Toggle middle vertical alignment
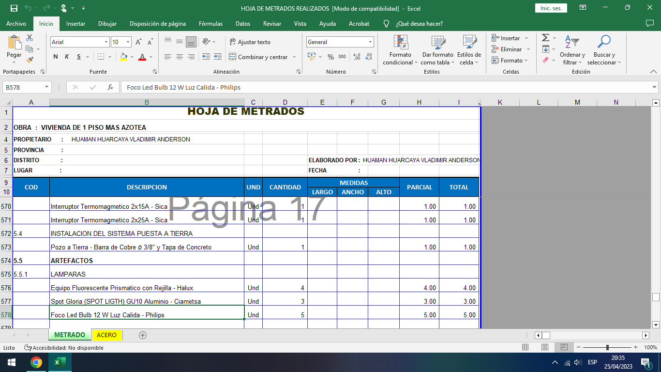Image resolution: width=661 pixels, height=372 pixels. point(180,42)
